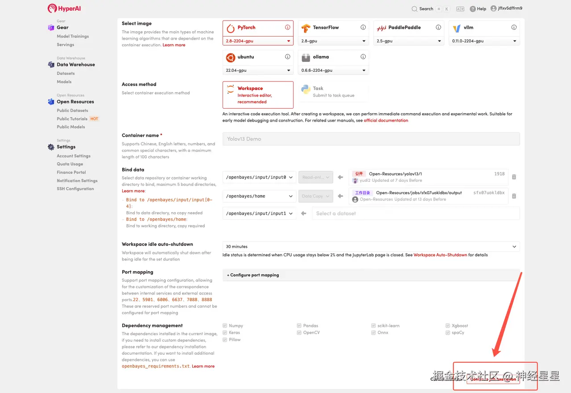Screen dimensions: 571x393
Task: Open ollama version dropdown 0.6.6-2204-gpu
Action: coord(333,70)
